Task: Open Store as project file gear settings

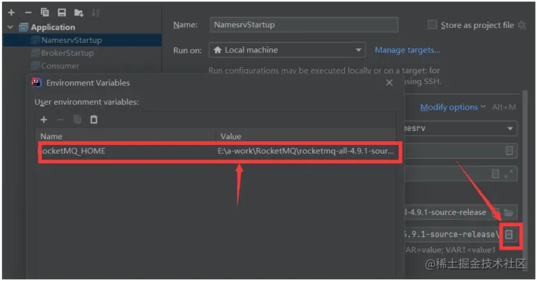Action: coord(522,25)
